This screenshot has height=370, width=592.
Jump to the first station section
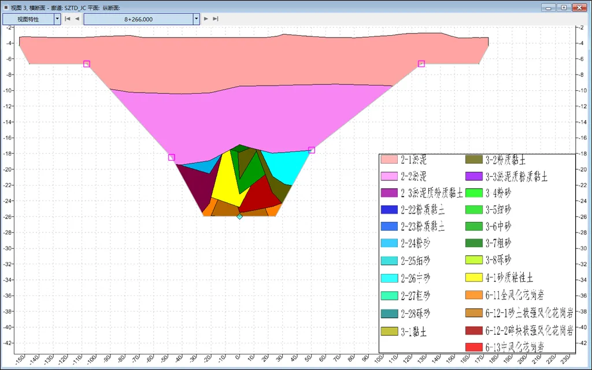(68, 19)
